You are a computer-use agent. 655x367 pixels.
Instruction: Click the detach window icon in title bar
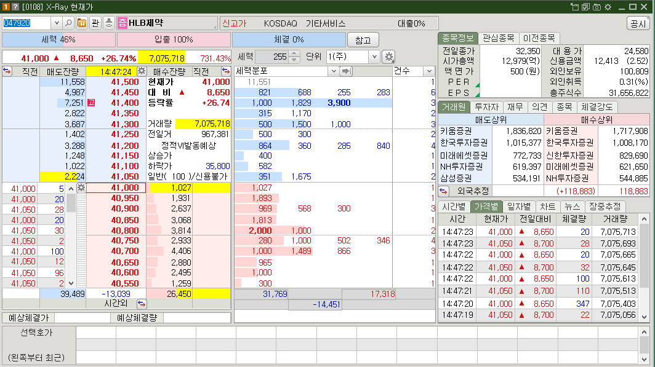[x=575, y=7]
